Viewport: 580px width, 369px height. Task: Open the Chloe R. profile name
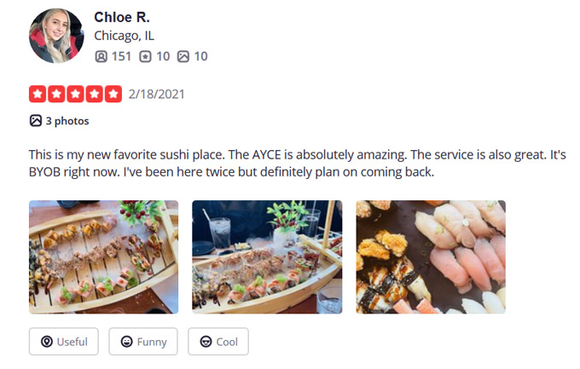click(x=122, y=17)
